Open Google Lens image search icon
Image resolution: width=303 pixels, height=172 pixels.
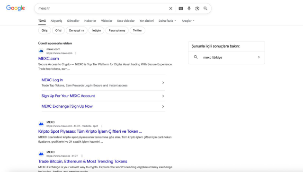[x=197, y=9]
